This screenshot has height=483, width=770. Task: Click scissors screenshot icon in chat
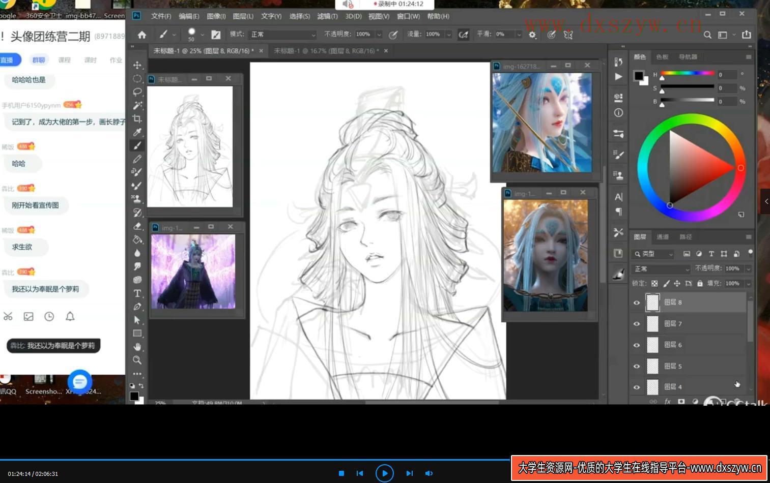(8, 316)
